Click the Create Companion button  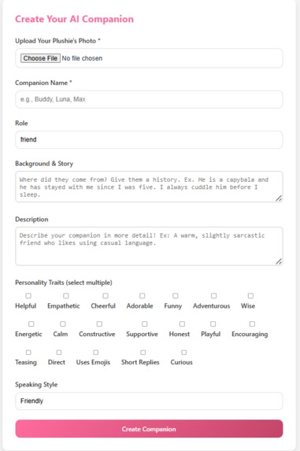(x=149, y=429)
